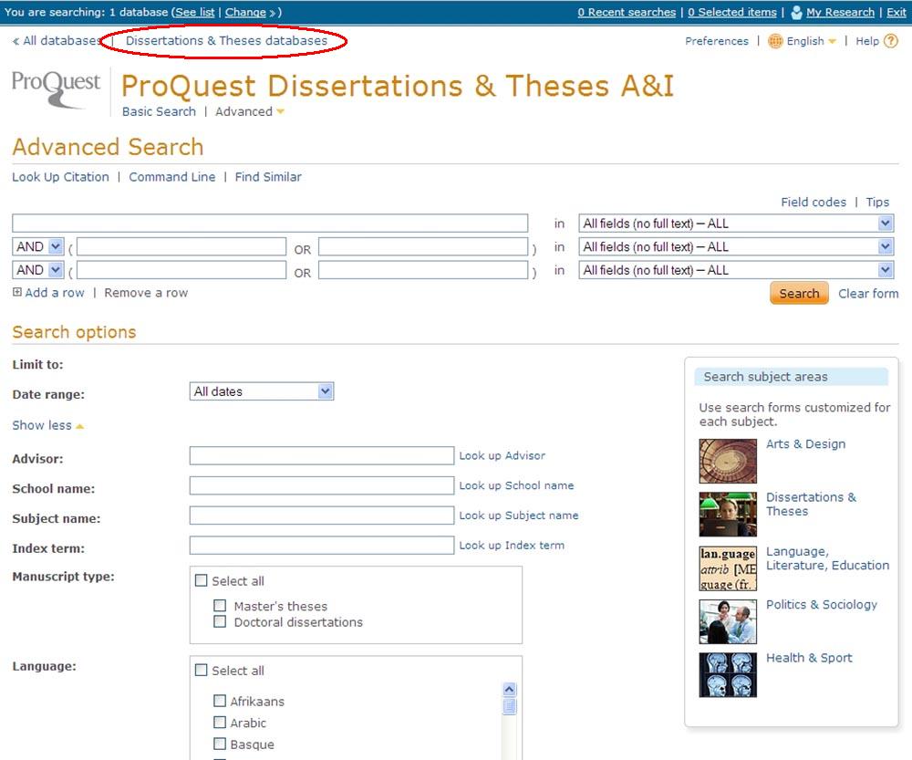Open the Help text link
The width and height of the screenshot is (912, 760).
coord(867,41)
